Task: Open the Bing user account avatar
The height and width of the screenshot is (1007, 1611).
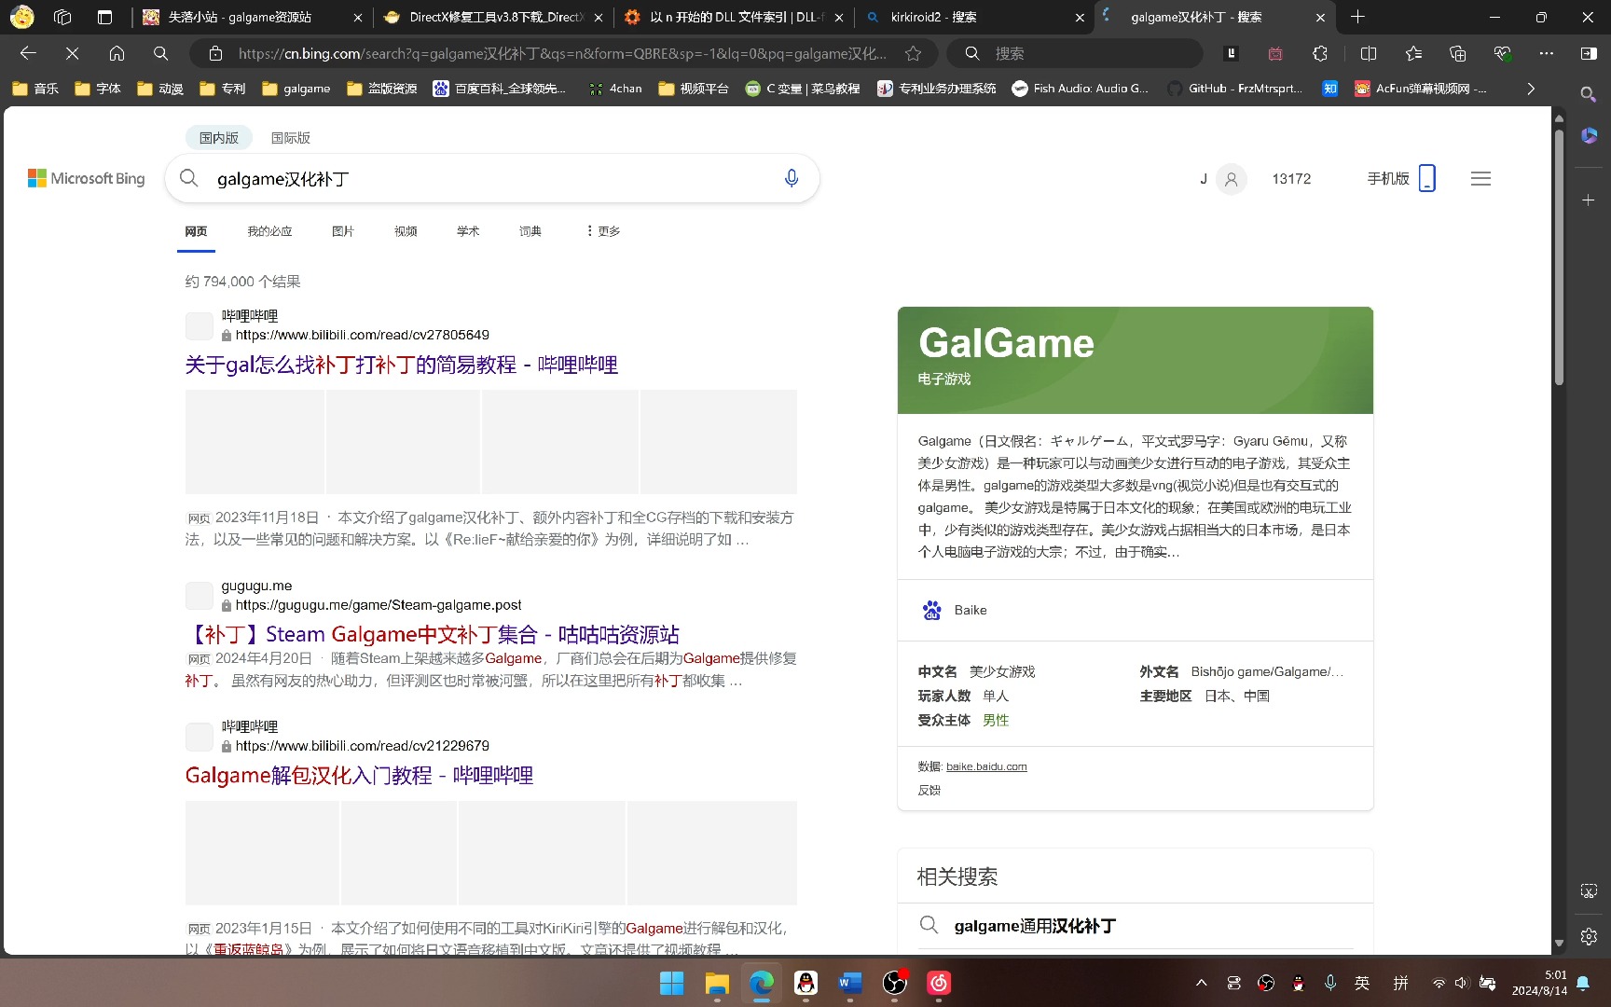Action: tap(1231, 179)
